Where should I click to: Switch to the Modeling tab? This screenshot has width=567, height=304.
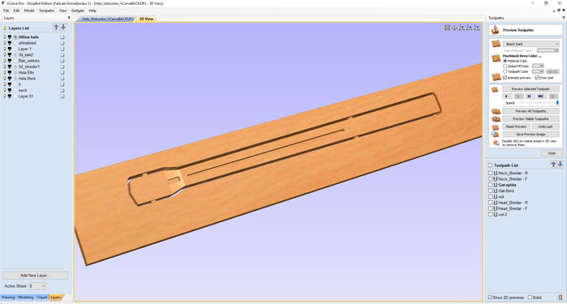[x=25, y=298]
